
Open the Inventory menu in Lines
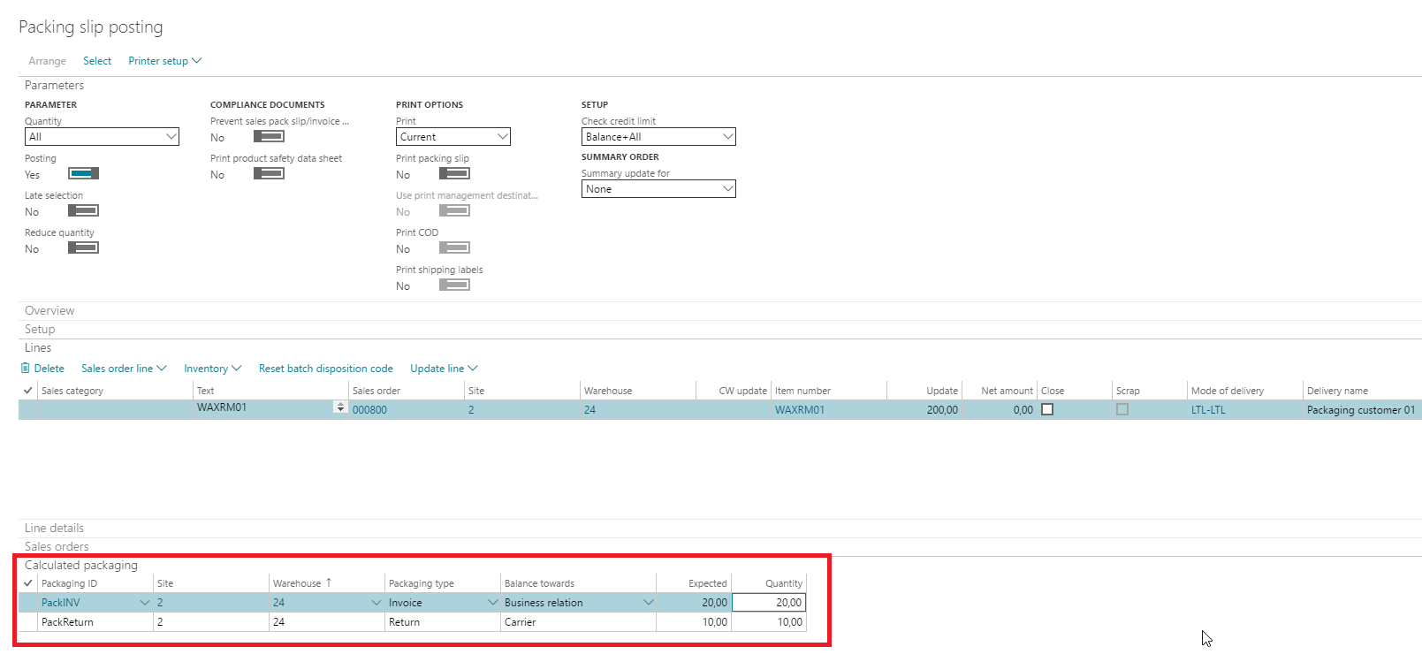tap(213, 369)
